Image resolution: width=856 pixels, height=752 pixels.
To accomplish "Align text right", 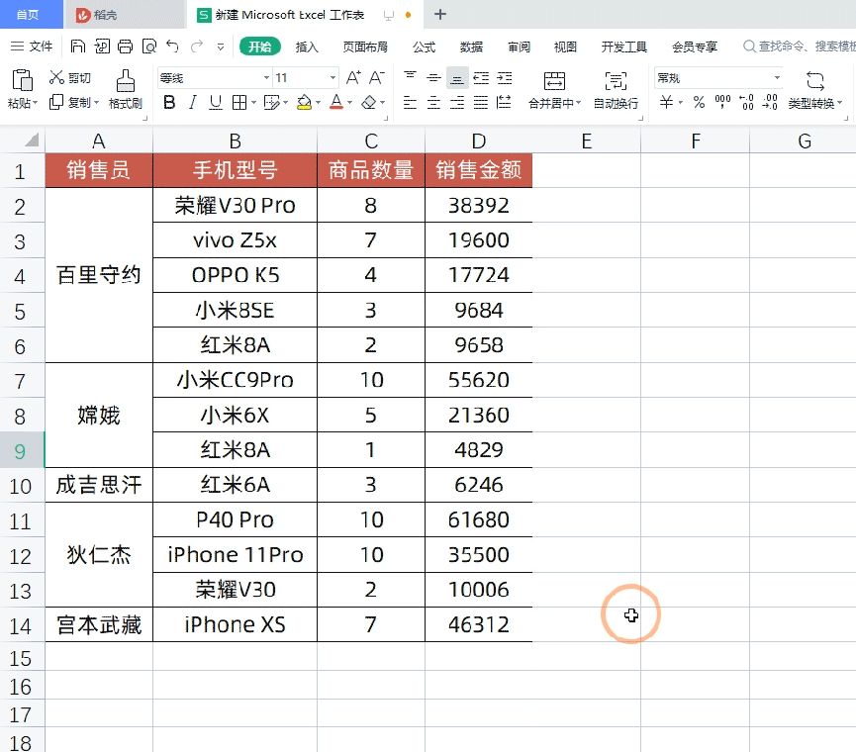I will pyautogui.click(x=457, y=102).
